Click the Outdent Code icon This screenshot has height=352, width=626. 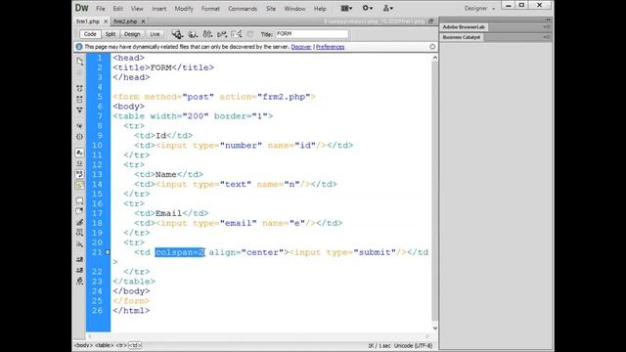click(x=80, y=270)
